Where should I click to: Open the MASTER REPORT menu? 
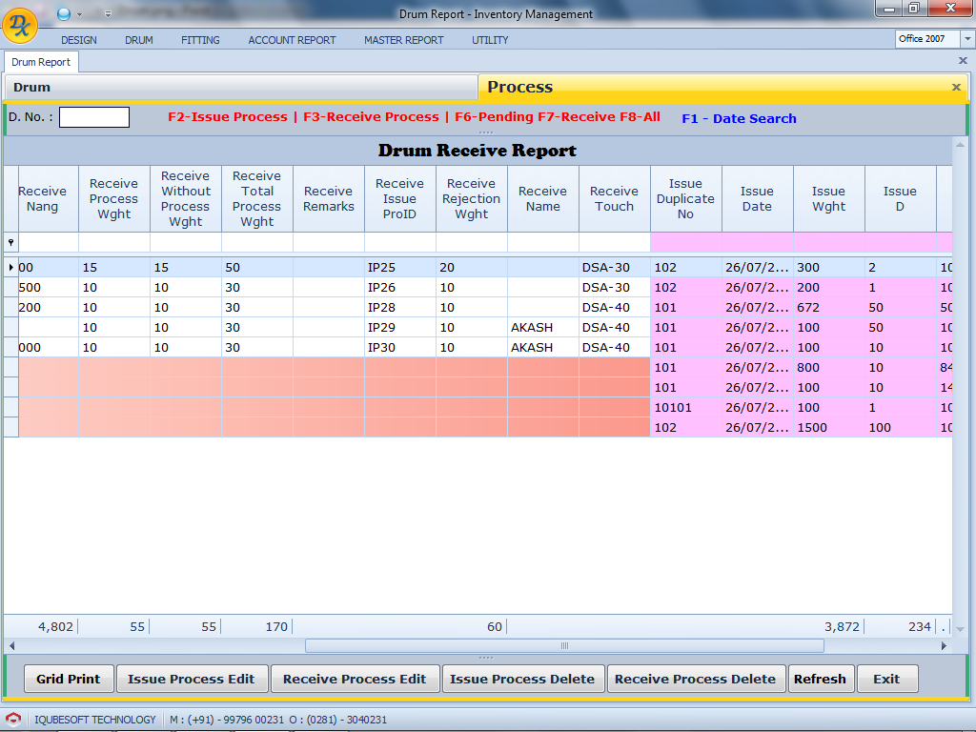403,40
